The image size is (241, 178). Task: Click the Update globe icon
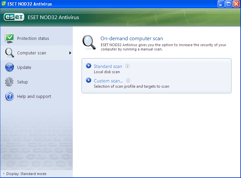point(9,67)
